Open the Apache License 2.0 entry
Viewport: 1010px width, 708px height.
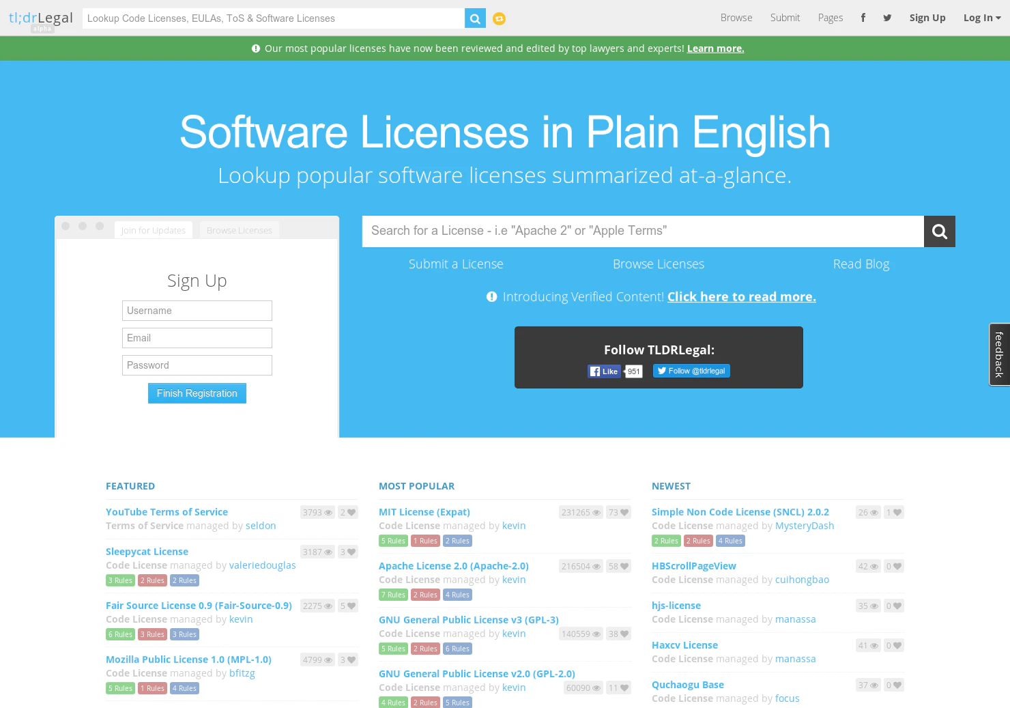coord(454,566)
